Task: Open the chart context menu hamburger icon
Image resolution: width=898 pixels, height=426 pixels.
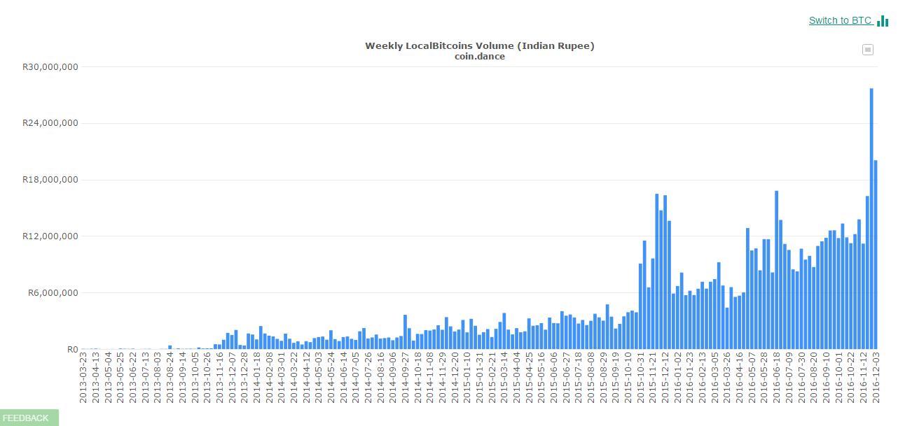Action: tap(868, 49)
